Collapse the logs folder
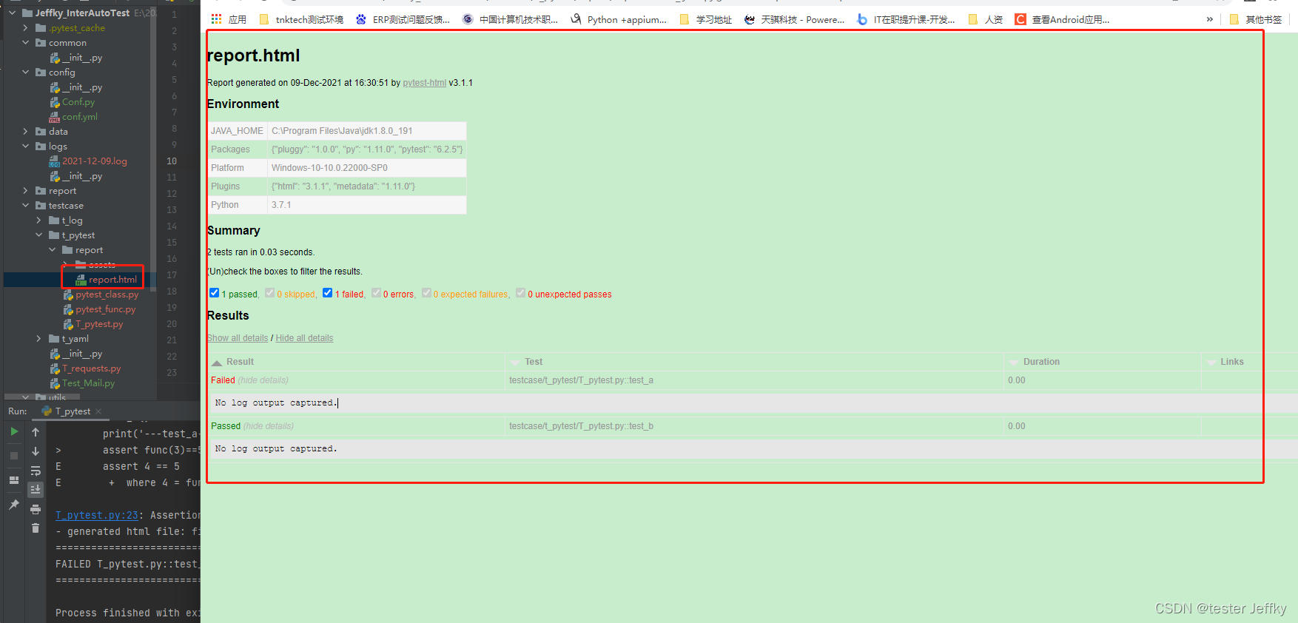 coord(26,147)
